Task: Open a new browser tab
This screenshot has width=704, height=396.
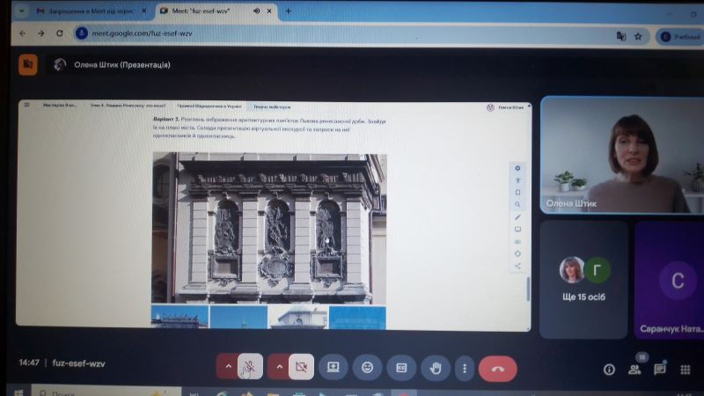Action: coord(288,11)
